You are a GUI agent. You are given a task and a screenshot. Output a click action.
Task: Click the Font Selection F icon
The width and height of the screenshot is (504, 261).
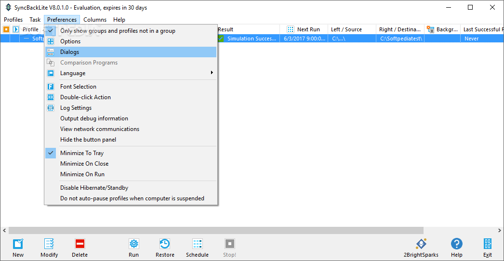pos(51,87)
